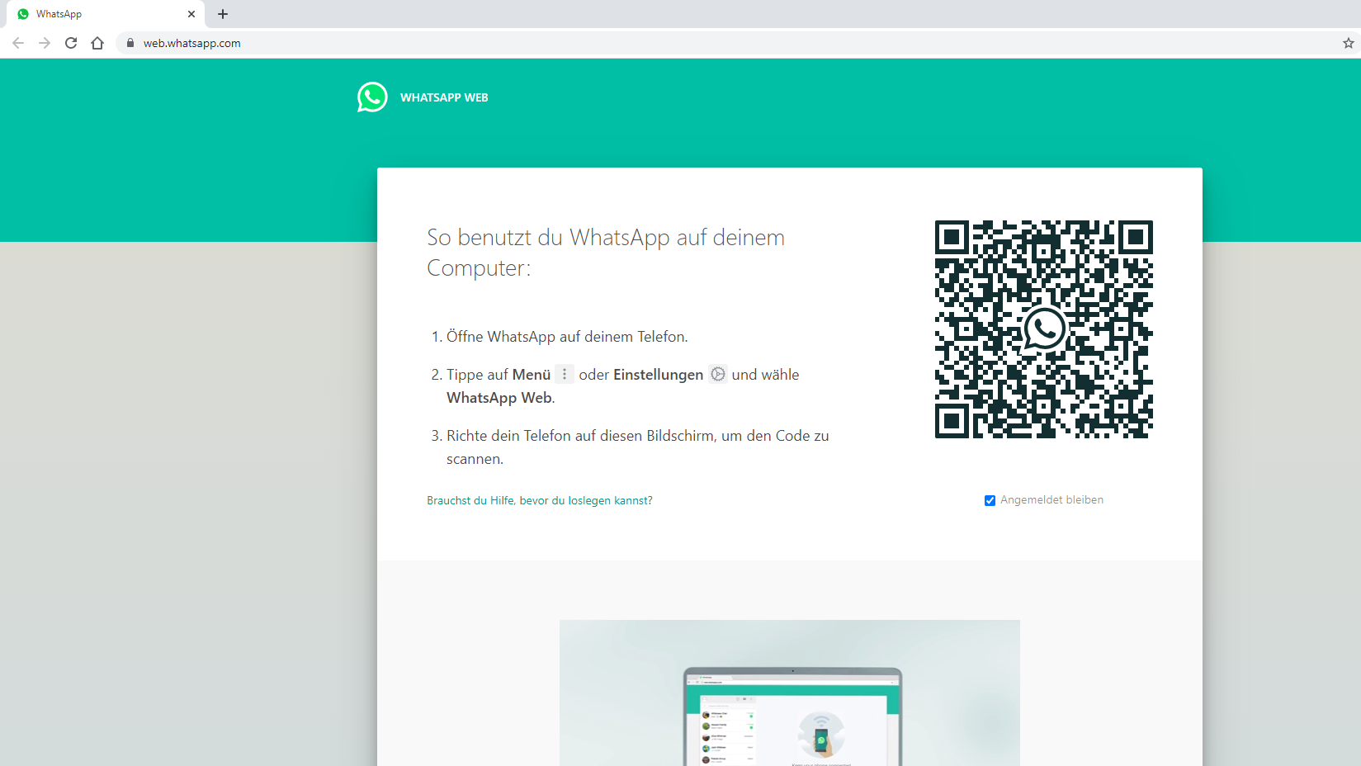The image size is (1361, 766).
Task: Uncheck the Angemeldet bleiben checkbox
Action: pos(990,500)
